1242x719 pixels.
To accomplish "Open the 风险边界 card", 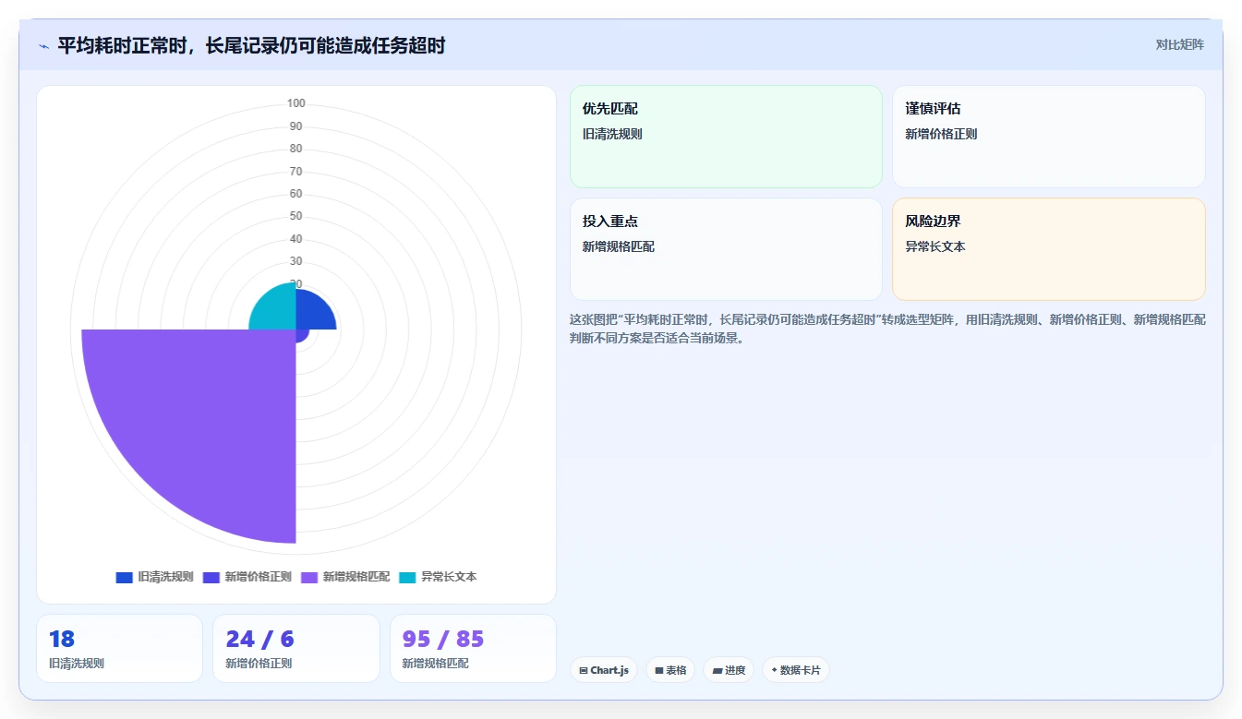I will (x=1049, y=249).
